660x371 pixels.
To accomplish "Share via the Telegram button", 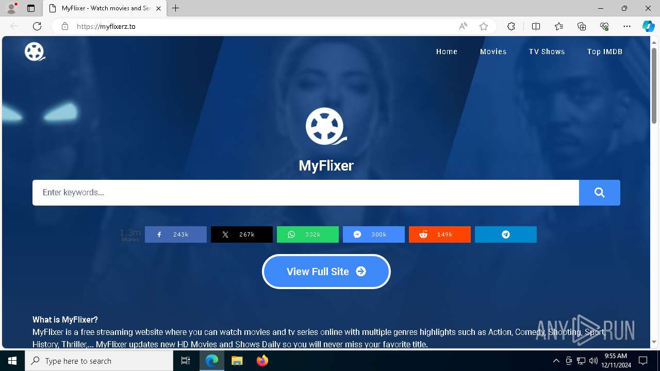I will 506,234.
